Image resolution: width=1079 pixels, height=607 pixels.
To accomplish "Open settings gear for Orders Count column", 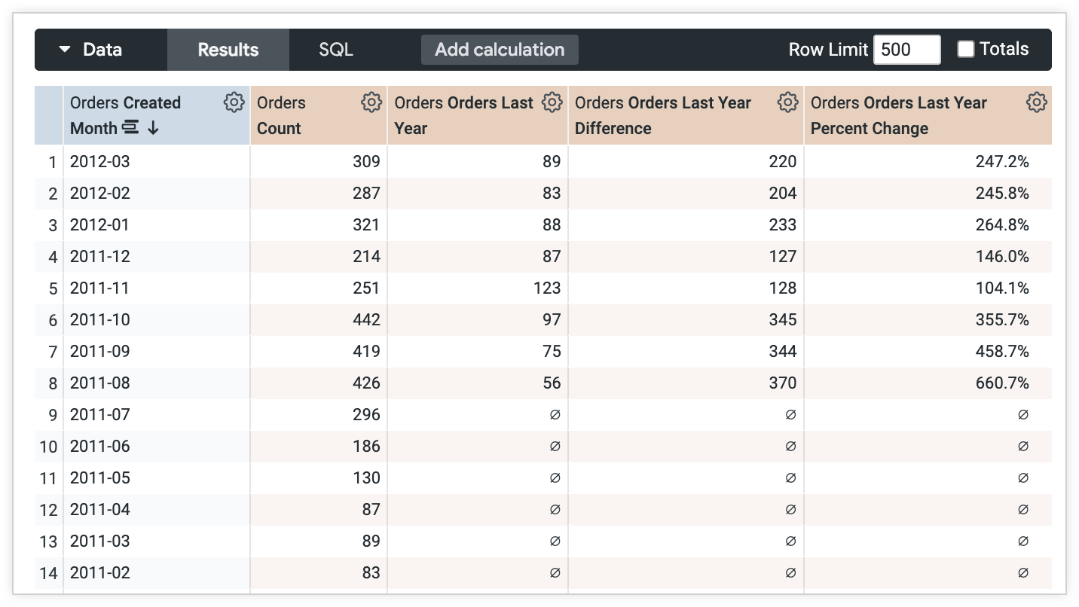I will pos(371,102).
